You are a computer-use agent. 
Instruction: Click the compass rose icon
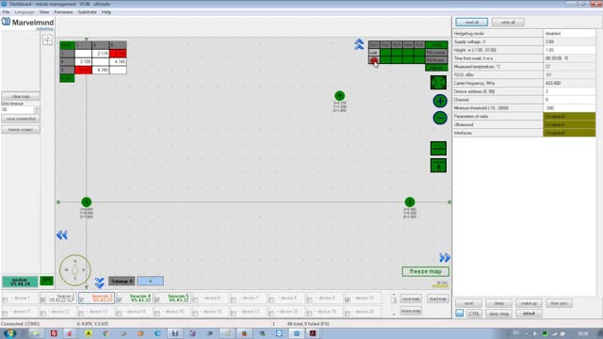[75, 270]
